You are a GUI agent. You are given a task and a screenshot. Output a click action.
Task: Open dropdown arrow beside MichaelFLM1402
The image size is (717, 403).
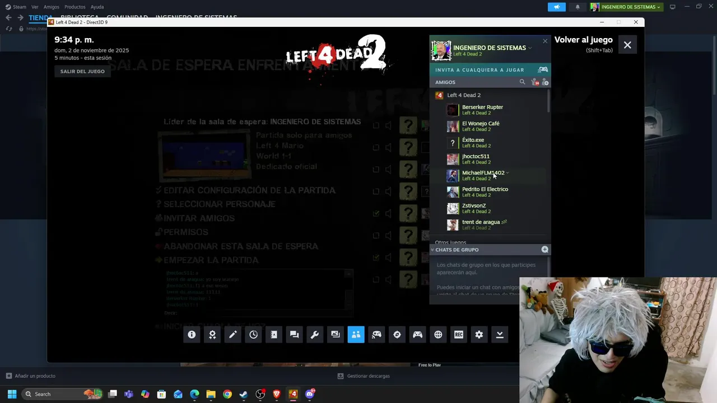point(508,172)
